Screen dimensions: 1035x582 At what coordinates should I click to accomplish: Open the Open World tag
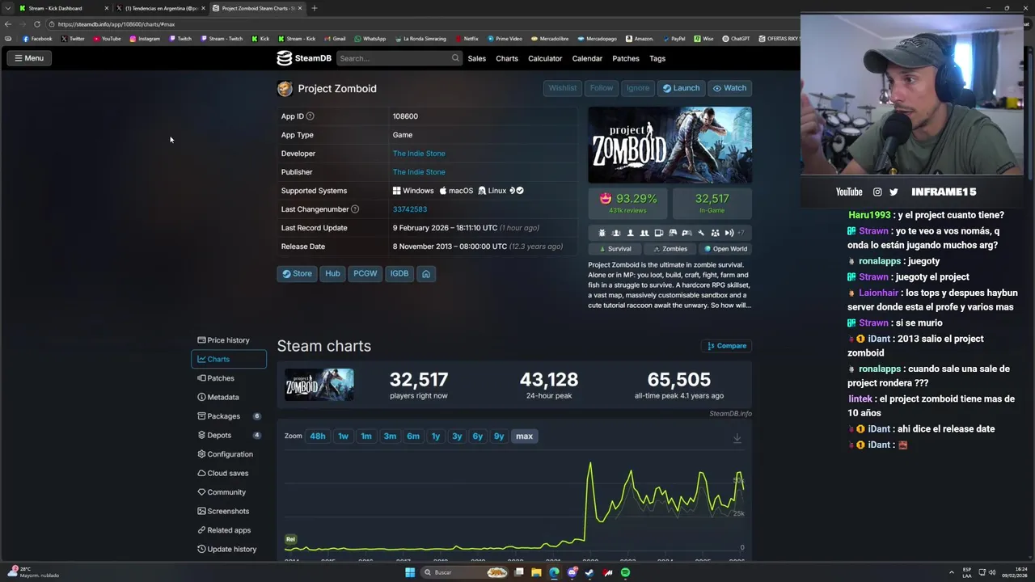[x=725, y=249]
